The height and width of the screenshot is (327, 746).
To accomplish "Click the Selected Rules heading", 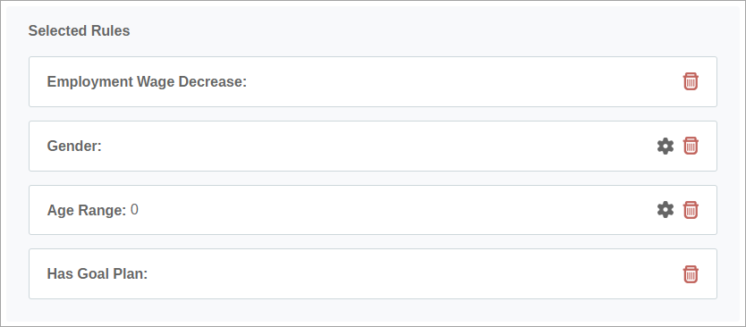I will point(79,31).
